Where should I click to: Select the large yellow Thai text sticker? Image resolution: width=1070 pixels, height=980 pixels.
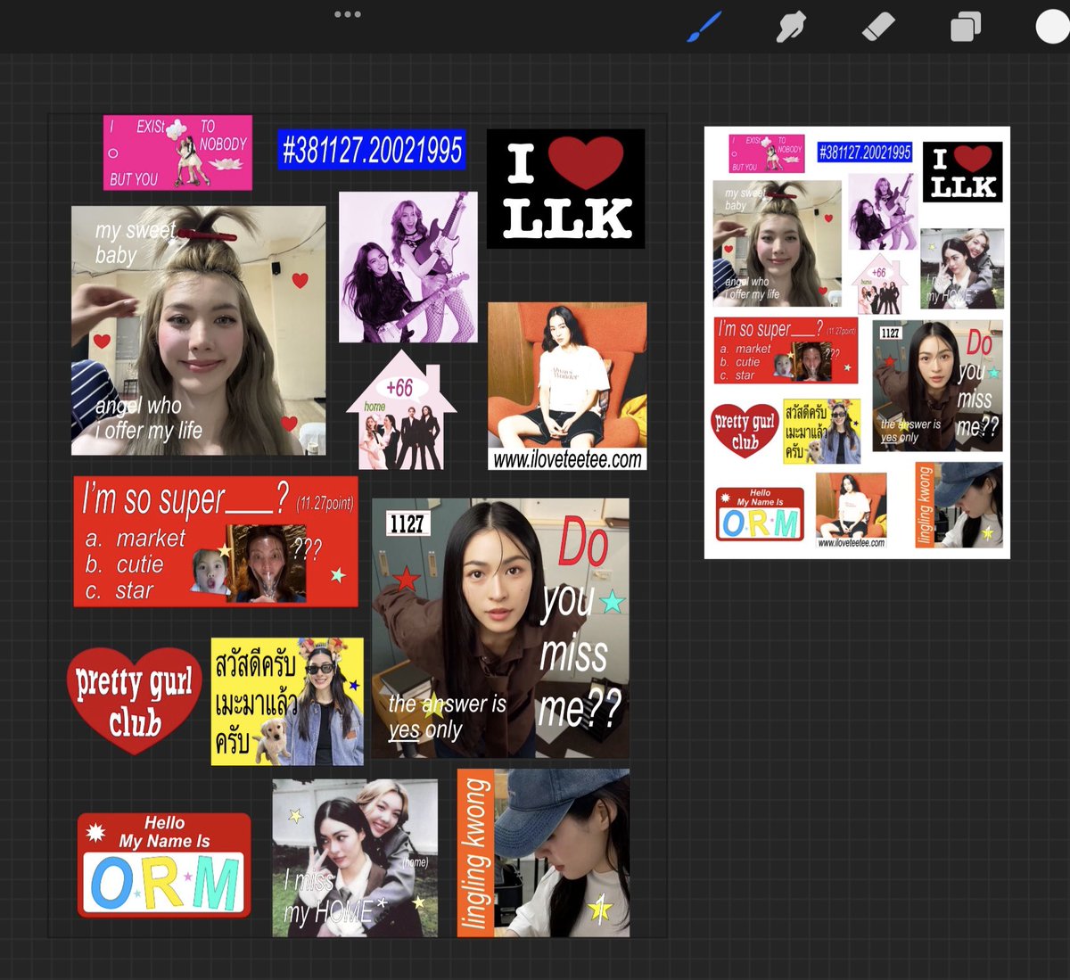[x=287, y=702]
